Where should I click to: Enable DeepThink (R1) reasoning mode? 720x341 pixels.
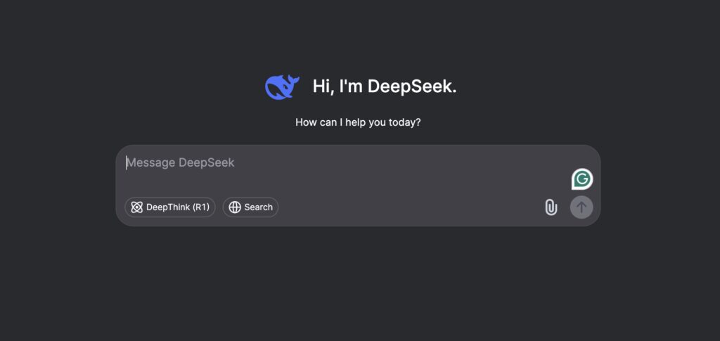170,207
